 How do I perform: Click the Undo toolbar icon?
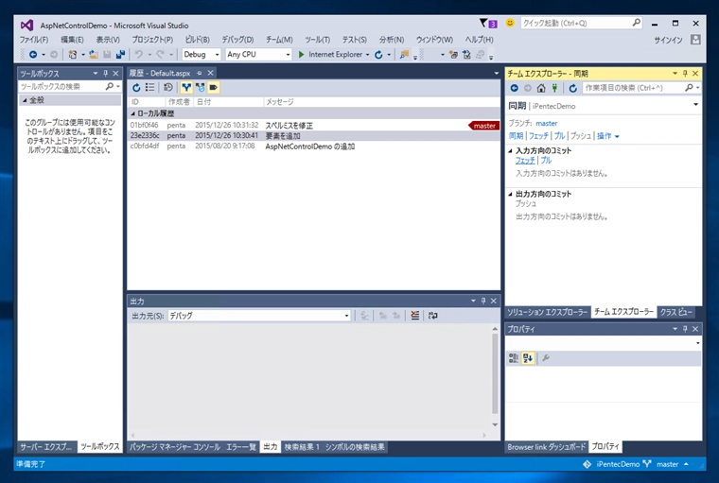click(x=138, y=55)
